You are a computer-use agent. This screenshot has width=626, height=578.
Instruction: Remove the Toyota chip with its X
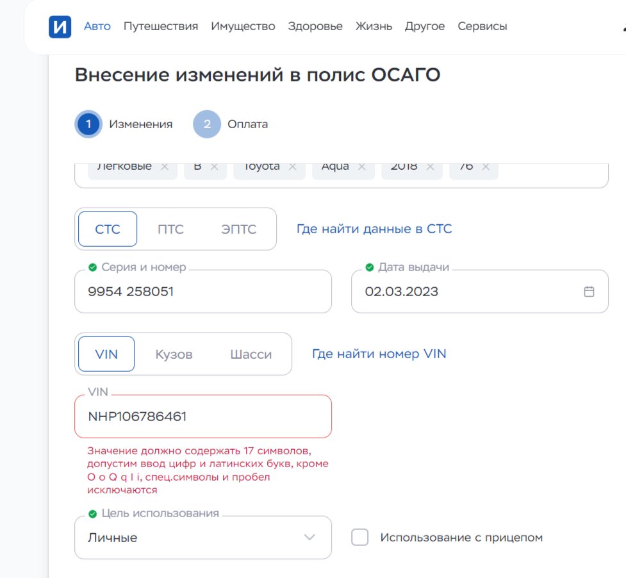click(x=292, y=167)
